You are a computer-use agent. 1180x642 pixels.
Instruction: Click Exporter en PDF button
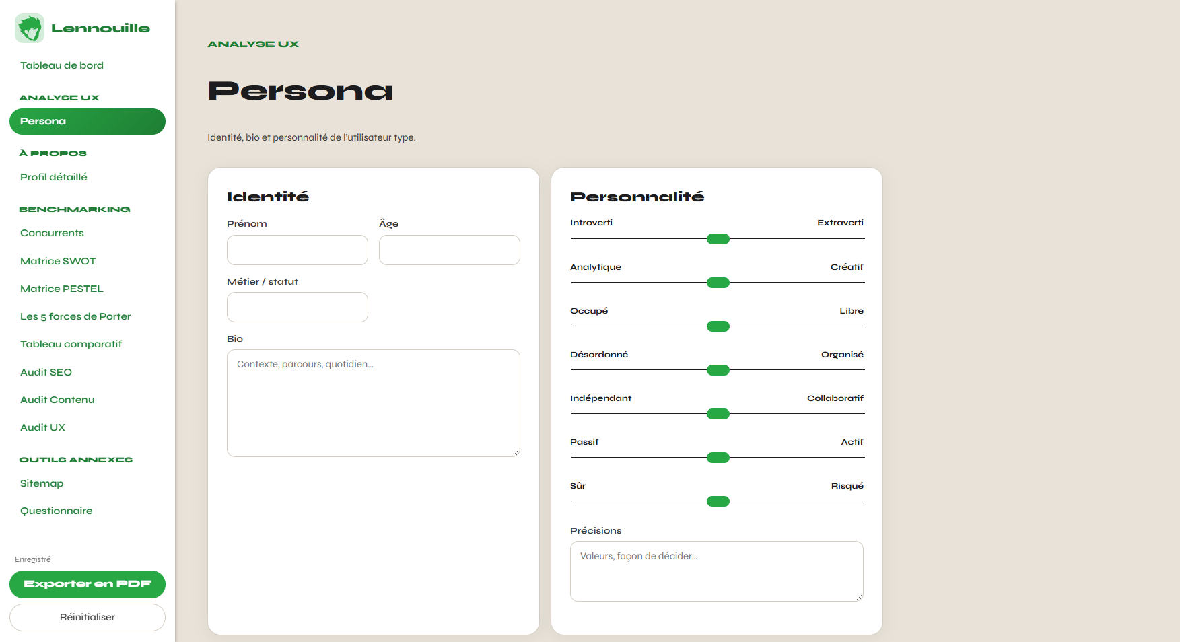(x=88, y=584)
